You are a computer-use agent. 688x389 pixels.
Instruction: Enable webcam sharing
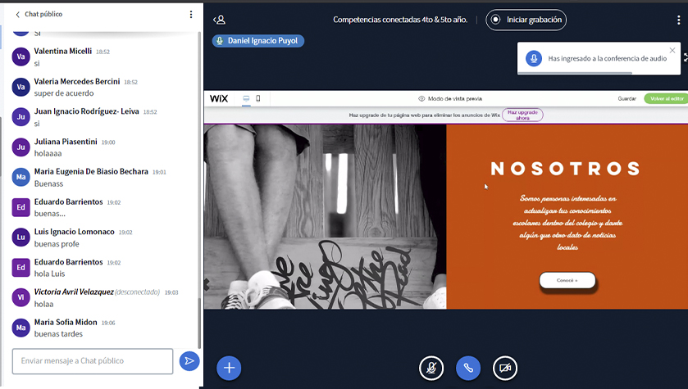[505, 368]
